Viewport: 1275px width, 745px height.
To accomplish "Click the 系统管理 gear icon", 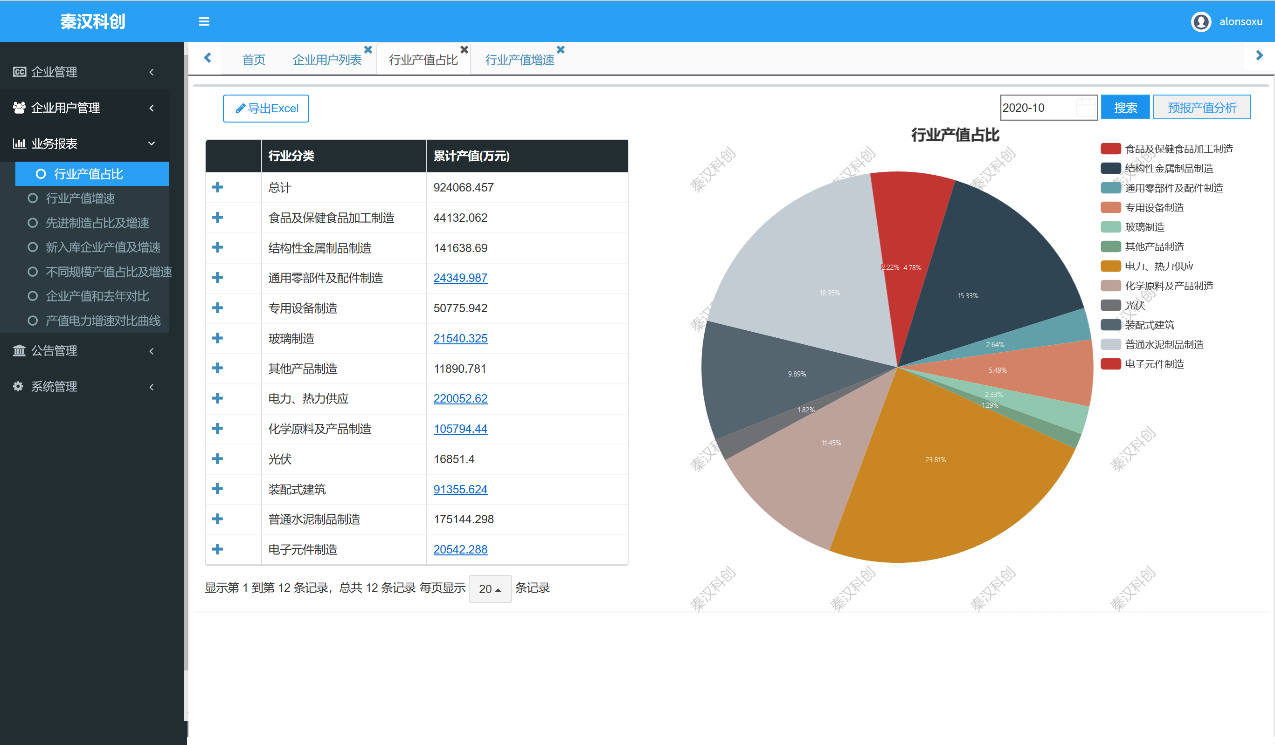I will tap(18, 386).
